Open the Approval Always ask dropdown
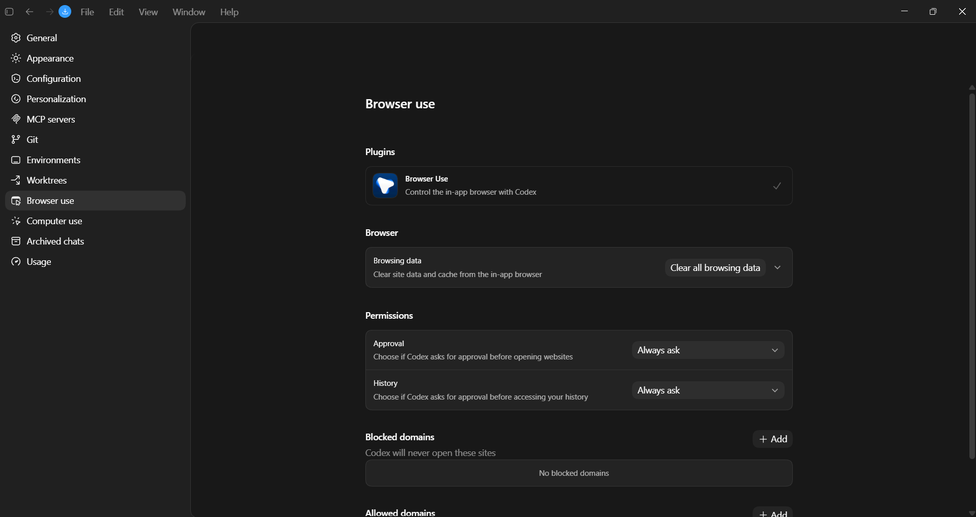This screenshot has height=517, width=976. 708,350
